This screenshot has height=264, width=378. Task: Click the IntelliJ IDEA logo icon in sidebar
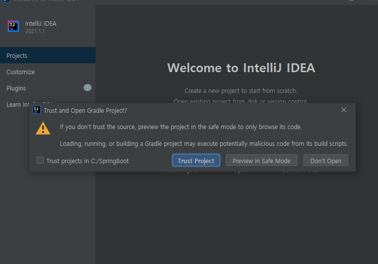pos(13,26)
